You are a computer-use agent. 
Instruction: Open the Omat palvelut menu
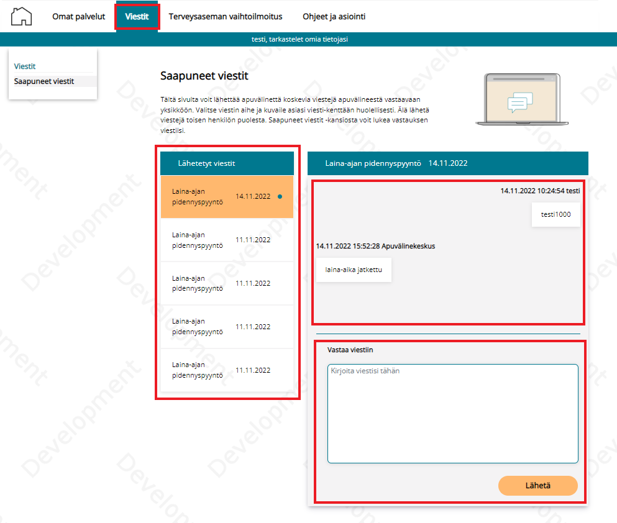78,17
